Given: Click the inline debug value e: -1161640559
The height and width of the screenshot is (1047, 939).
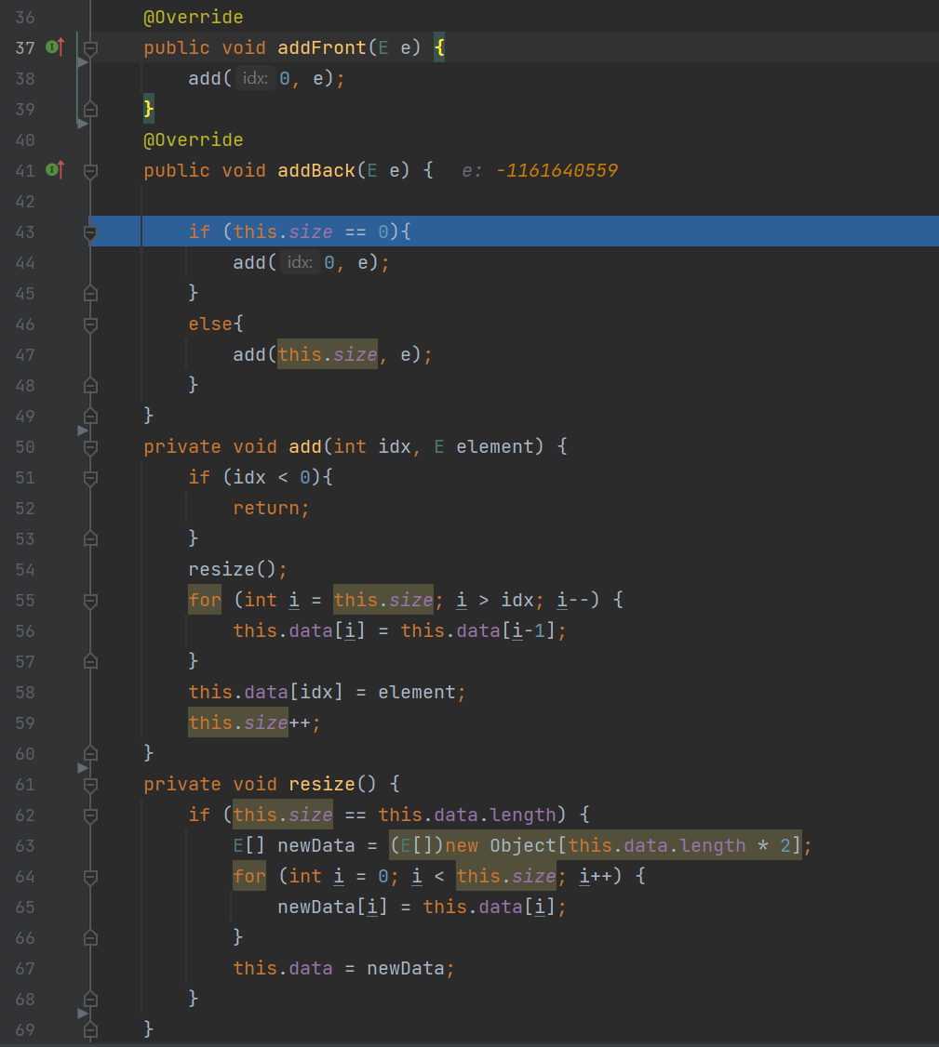Looking at the screenshot, I should pos(540,171).
